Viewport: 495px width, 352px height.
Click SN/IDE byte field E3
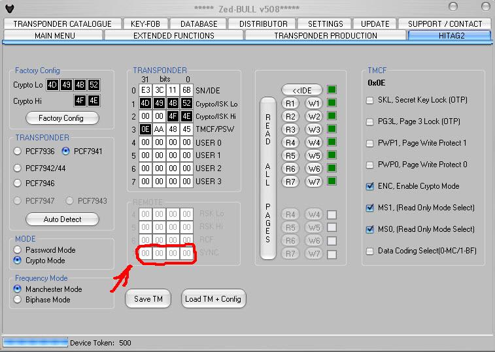145,91
